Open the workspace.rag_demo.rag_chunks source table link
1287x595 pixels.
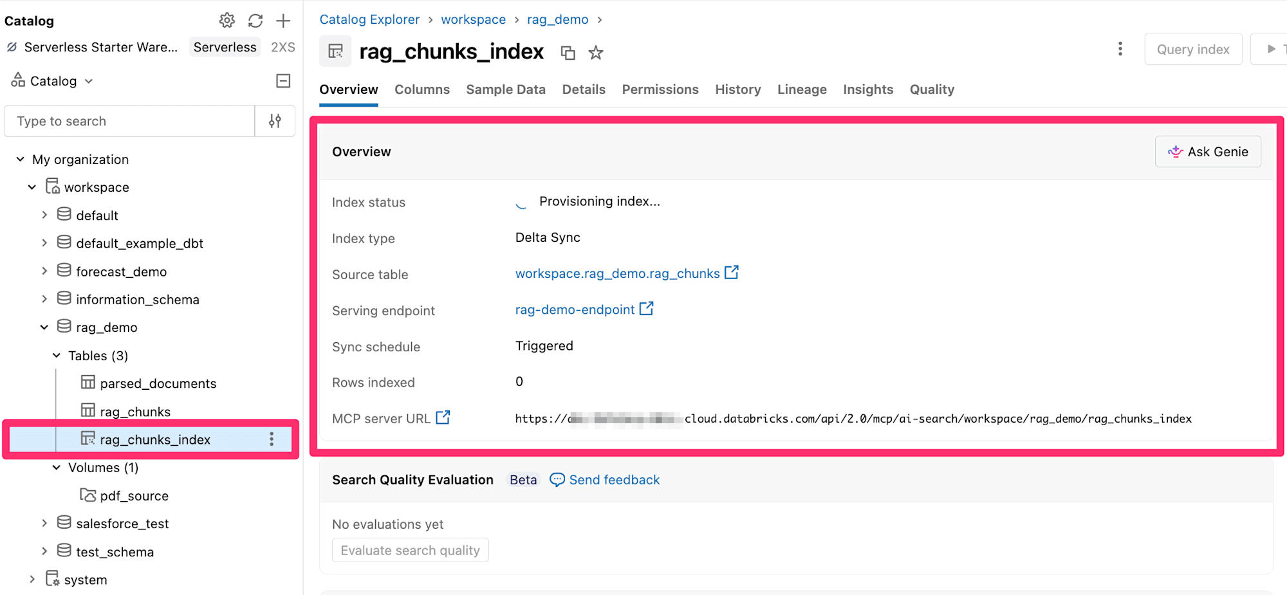click(618, 273)
